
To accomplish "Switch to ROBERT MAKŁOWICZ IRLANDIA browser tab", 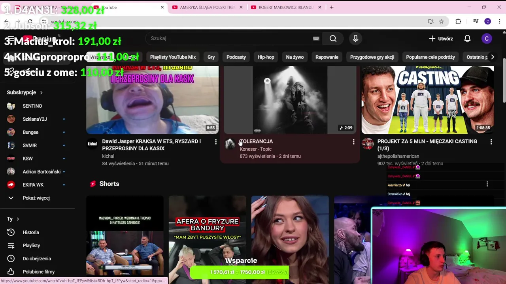I will [x=283, y=7].
